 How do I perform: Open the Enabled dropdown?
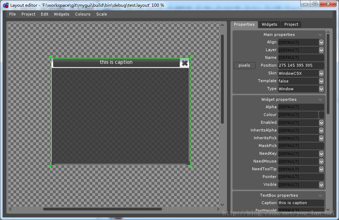(321, 123)
